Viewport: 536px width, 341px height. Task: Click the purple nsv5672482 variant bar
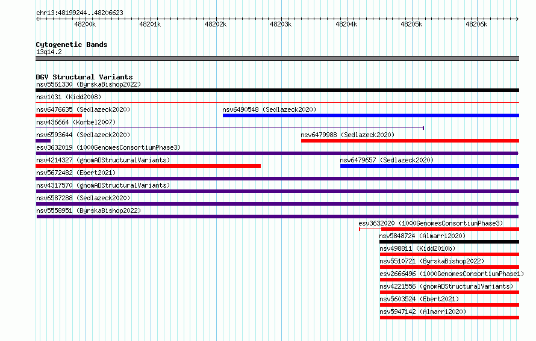[277, 179]
